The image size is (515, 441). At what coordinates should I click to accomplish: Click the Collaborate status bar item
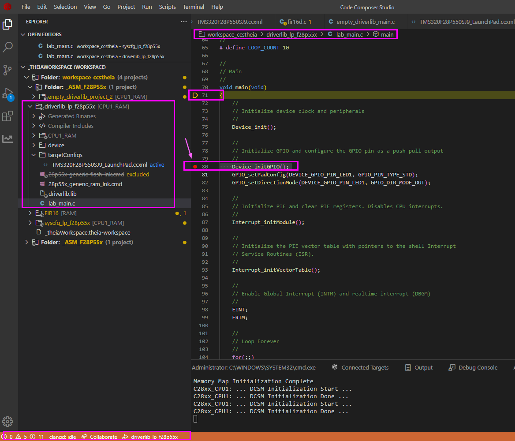coord(100,437)
